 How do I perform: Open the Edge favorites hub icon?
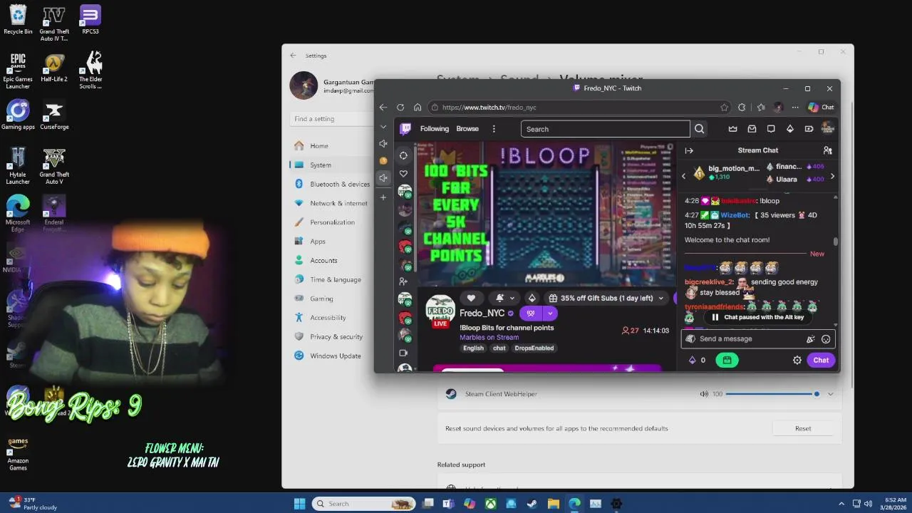click(760, 108)
